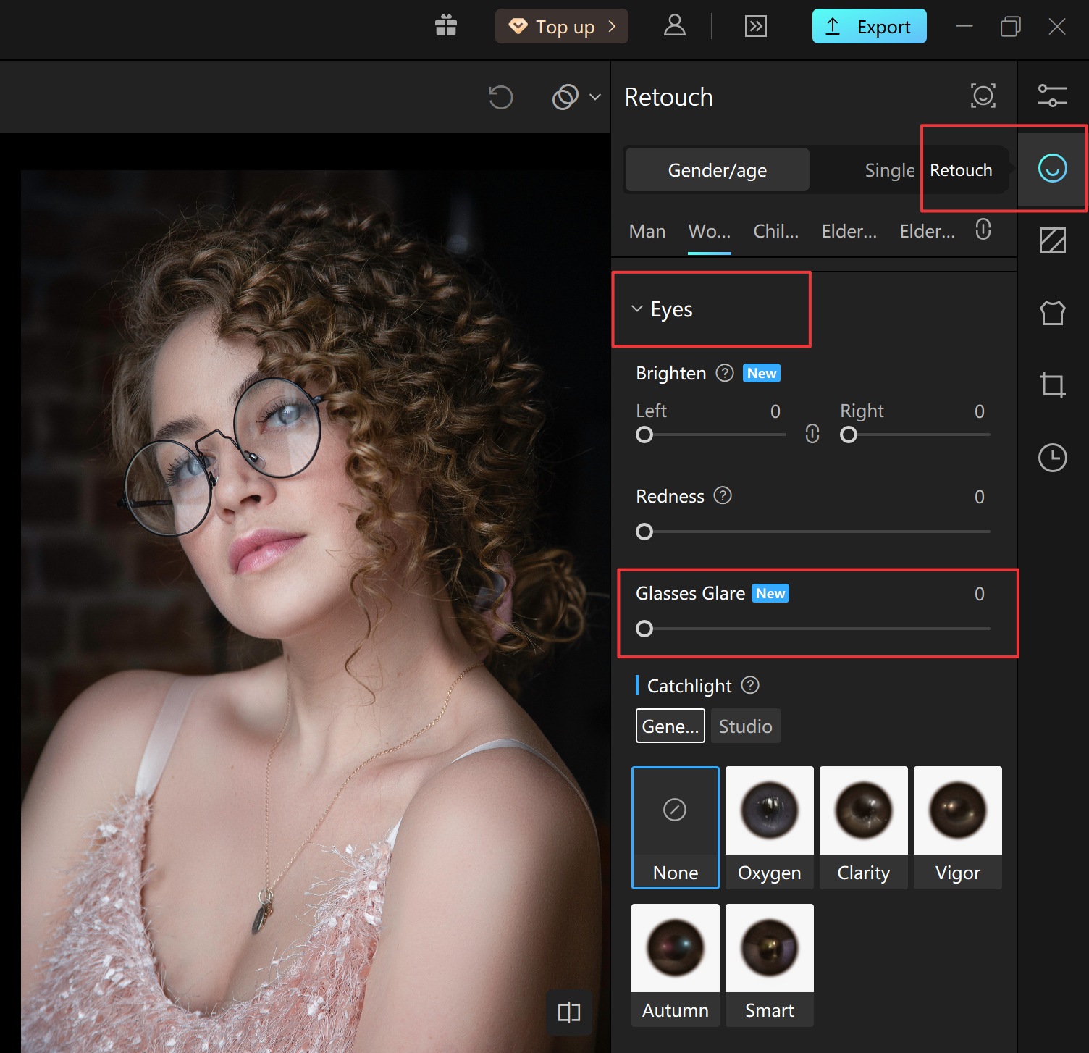
Task: Click the Top up button
Action: pos(562,27)
